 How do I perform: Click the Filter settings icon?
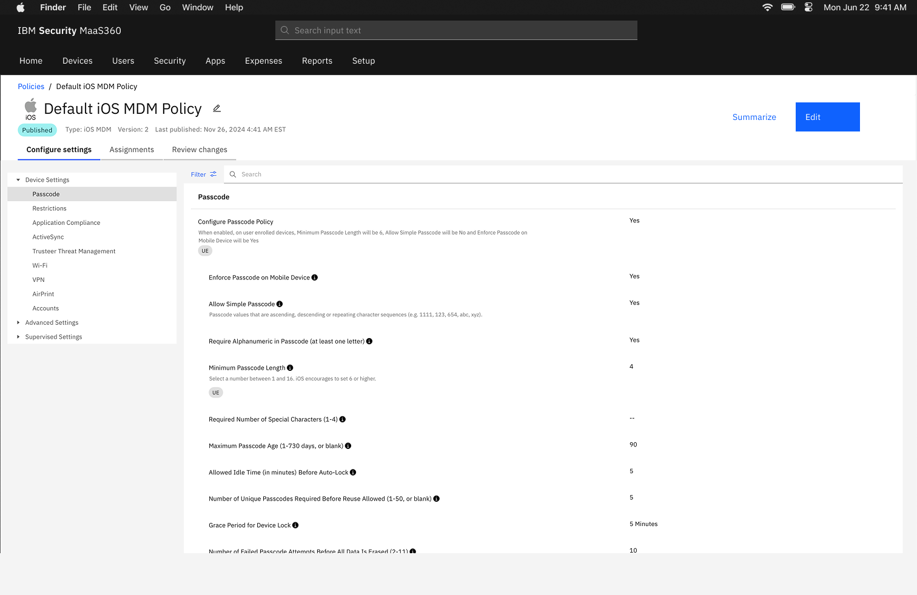pos(213,175)
